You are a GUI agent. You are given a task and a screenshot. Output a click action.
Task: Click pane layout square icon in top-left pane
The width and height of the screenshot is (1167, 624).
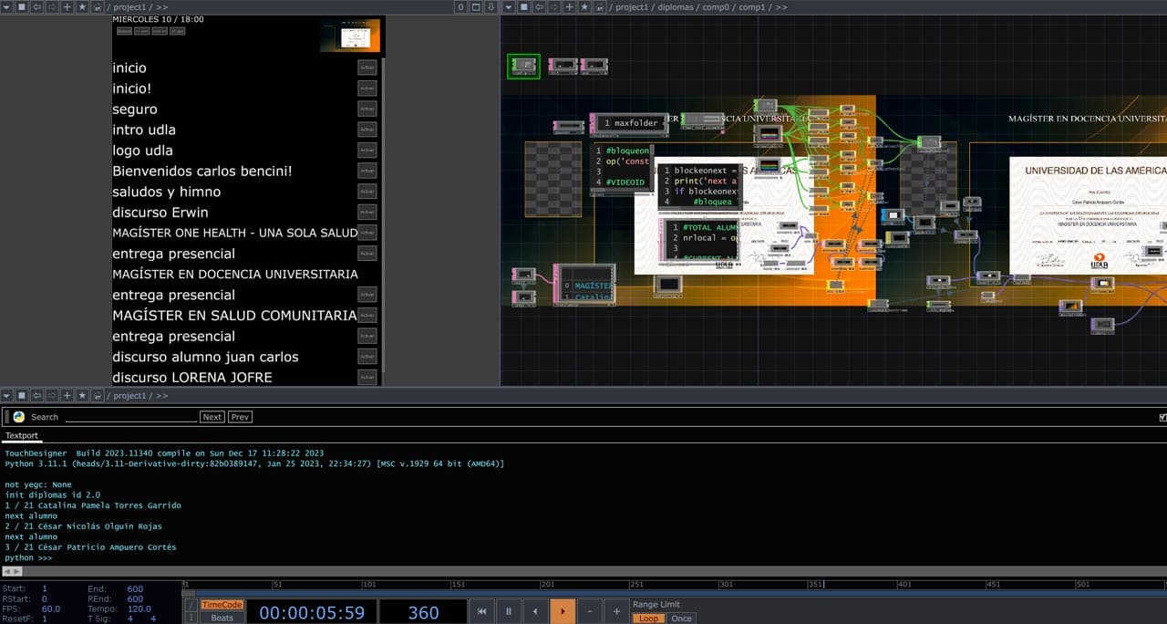click(21, 6)
